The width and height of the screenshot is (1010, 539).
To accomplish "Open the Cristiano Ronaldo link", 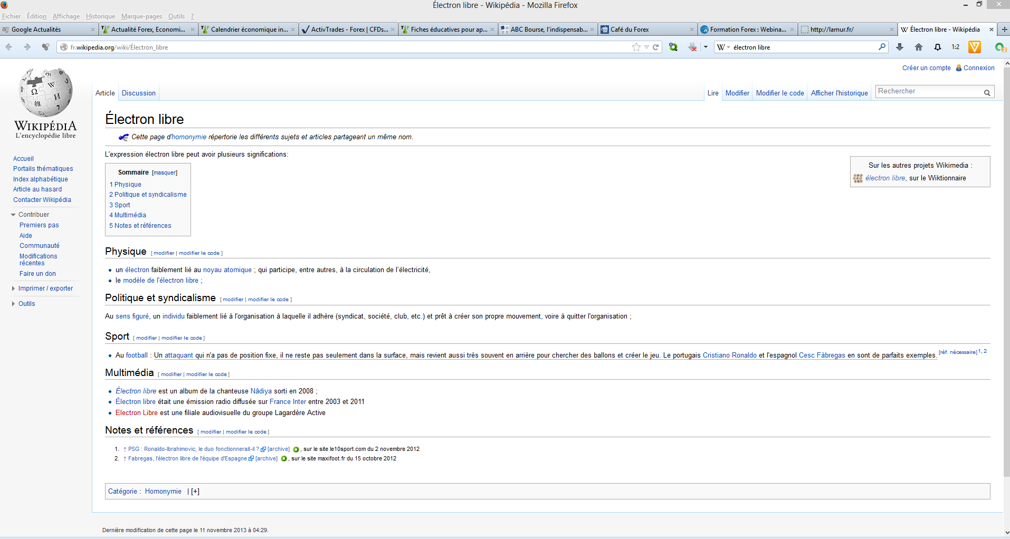I will 730,355.
